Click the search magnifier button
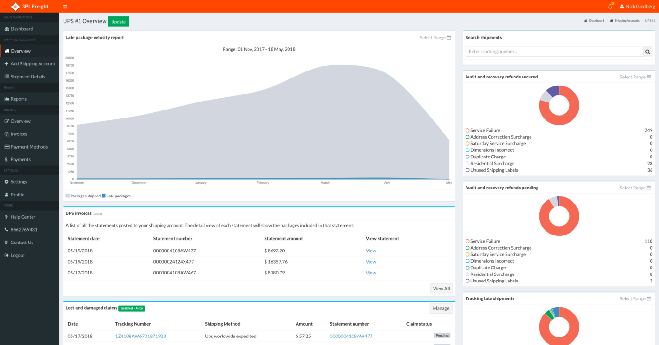The width and height of the screenshot is (659, 345). (648, 52)
